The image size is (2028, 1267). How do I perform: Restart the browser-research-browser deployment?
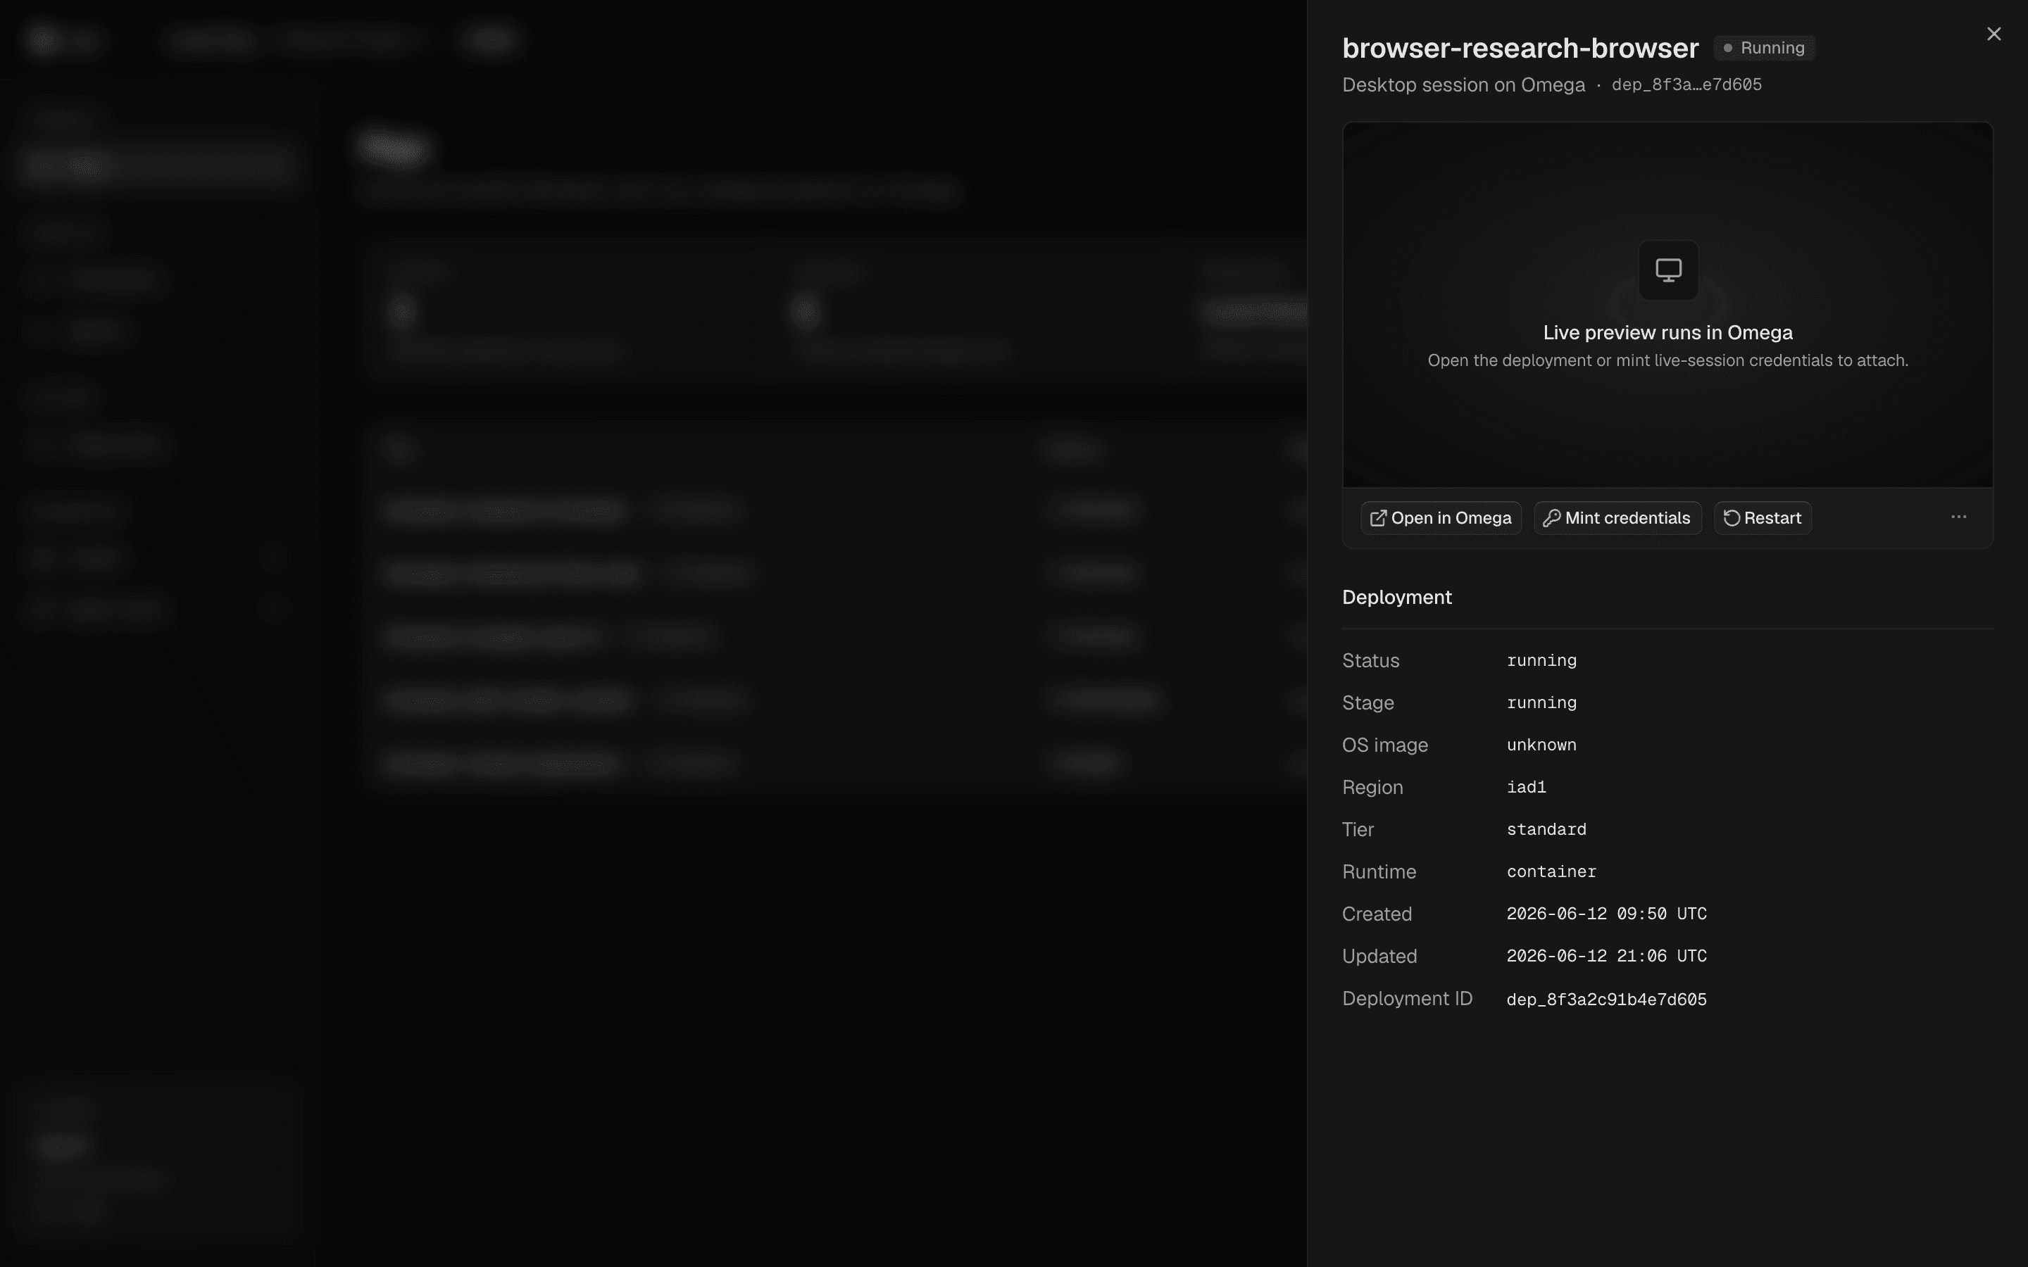(1763, 518)
